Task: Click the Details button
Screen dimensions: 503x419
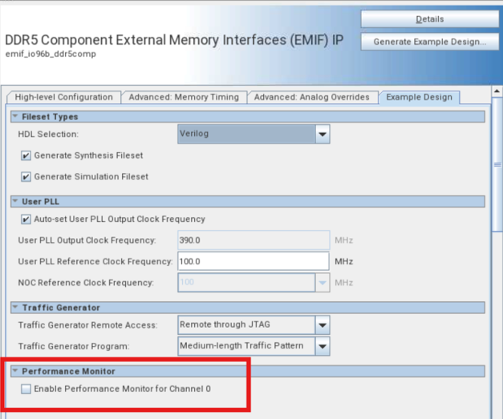Action: point(429,19)
